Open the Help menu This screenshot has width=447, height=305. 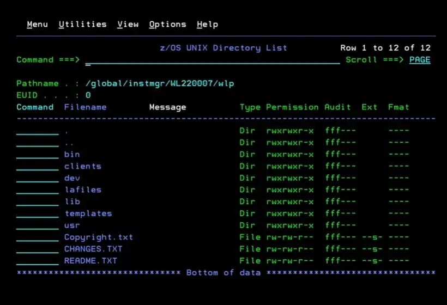[x=207, y=25]
